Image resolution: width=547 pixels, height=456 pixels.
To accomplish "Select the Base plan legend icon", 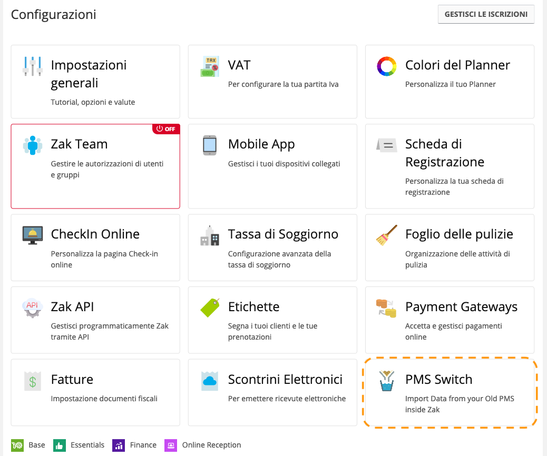I will pyautogui.click(x=17, y=445).
